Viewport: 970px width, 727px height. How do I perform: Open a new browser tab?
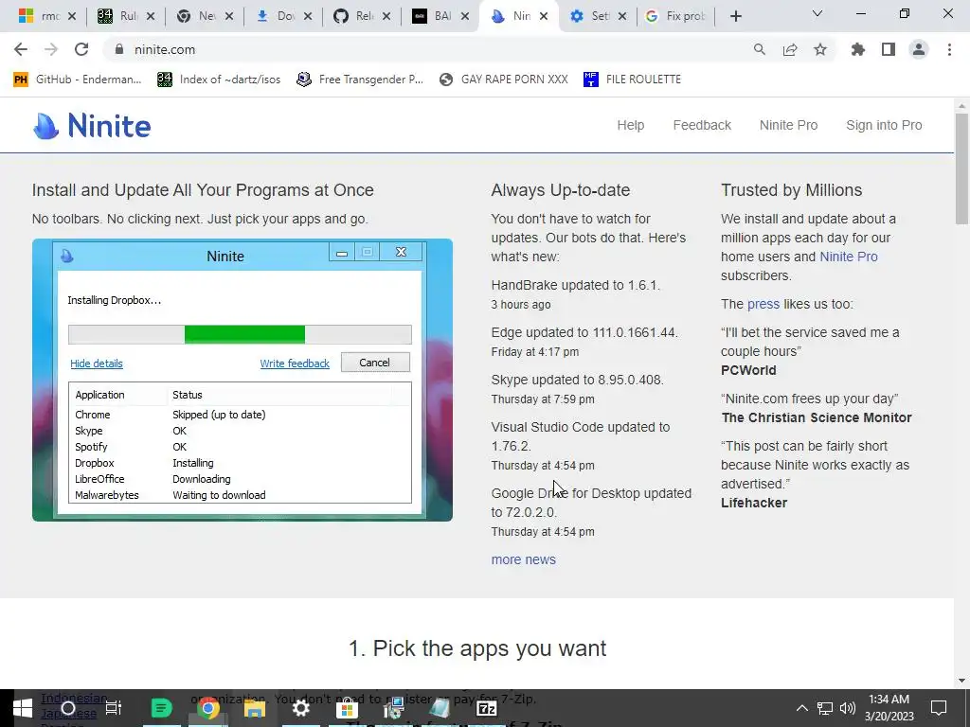[735, 16]
